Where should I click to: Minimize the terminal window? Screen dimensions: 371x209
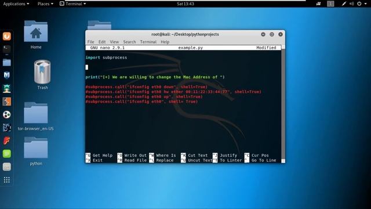pyautogui.click(x=263, y=34)
